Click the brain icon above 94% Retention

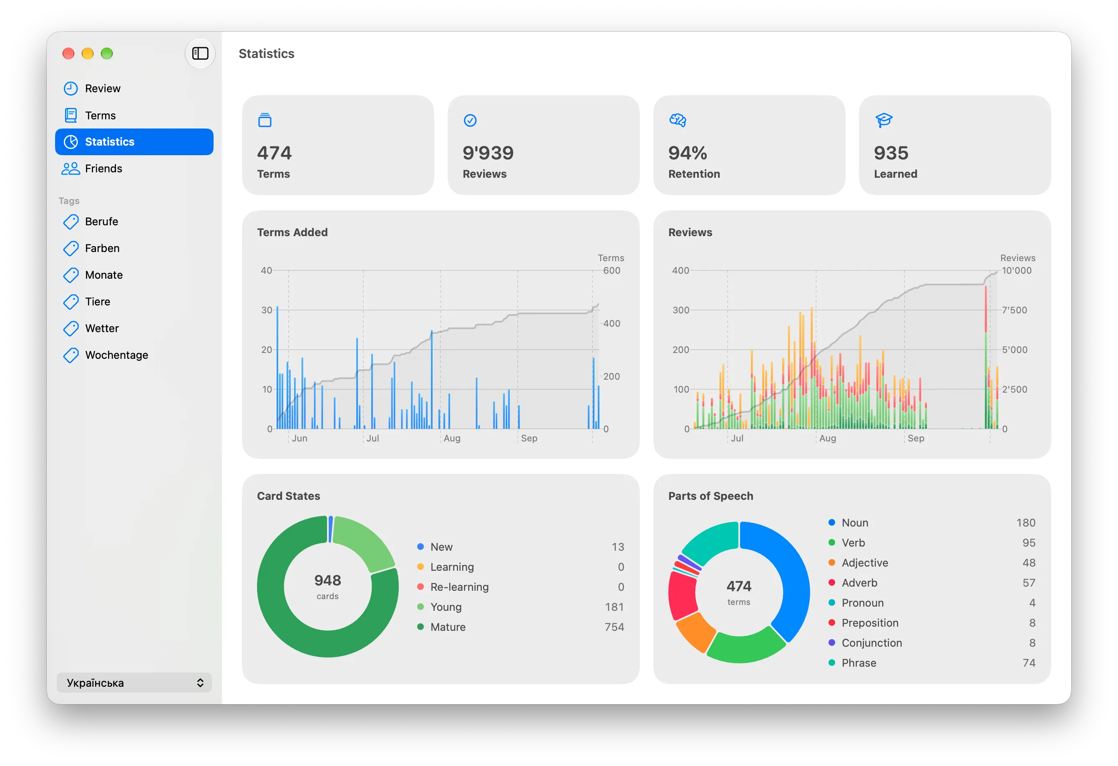point(677,120)
